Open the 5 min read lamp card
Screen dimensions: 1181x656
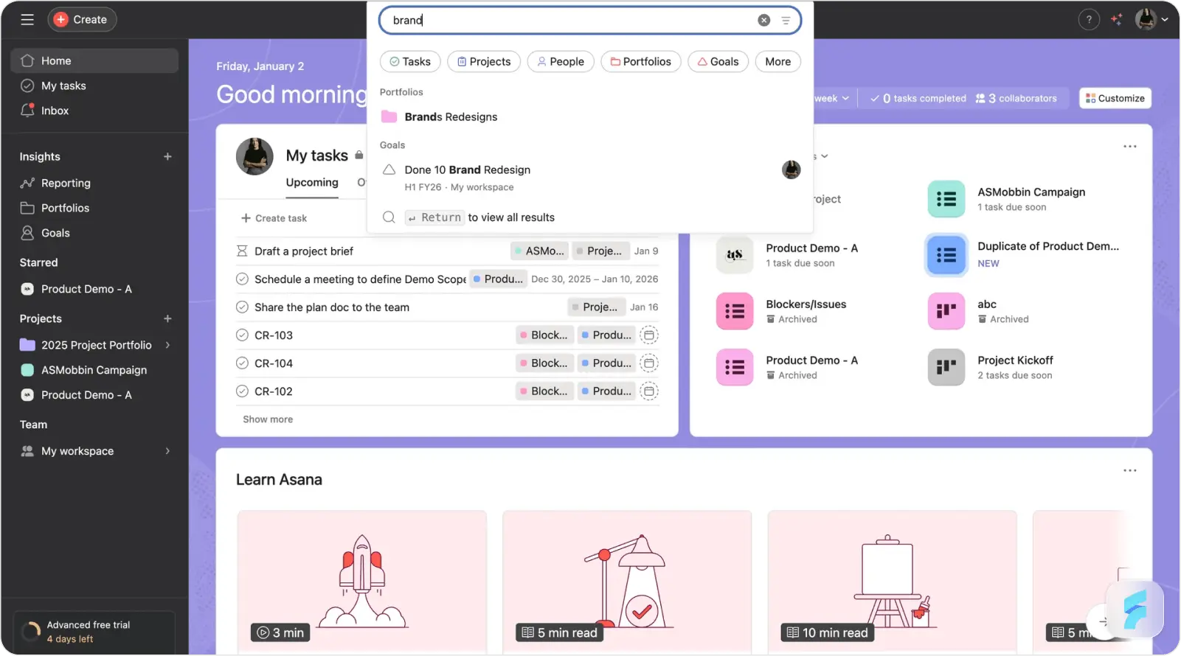pos(627,582)
